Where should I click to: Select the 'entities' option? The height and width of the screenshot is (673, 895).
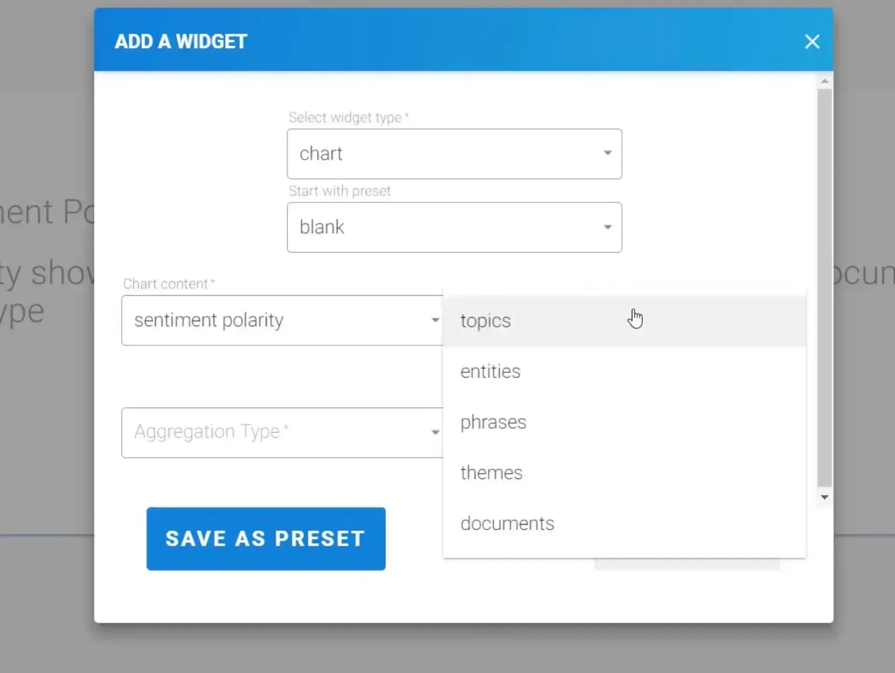click(491, 372)
